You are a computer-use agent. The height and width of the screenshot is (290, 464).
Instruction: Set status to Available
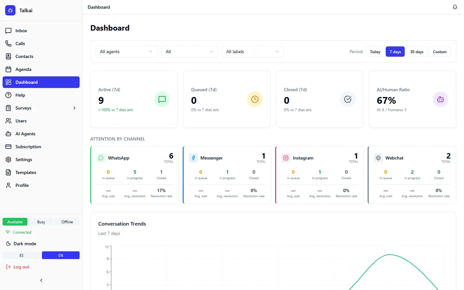click(x=15, y=222)
